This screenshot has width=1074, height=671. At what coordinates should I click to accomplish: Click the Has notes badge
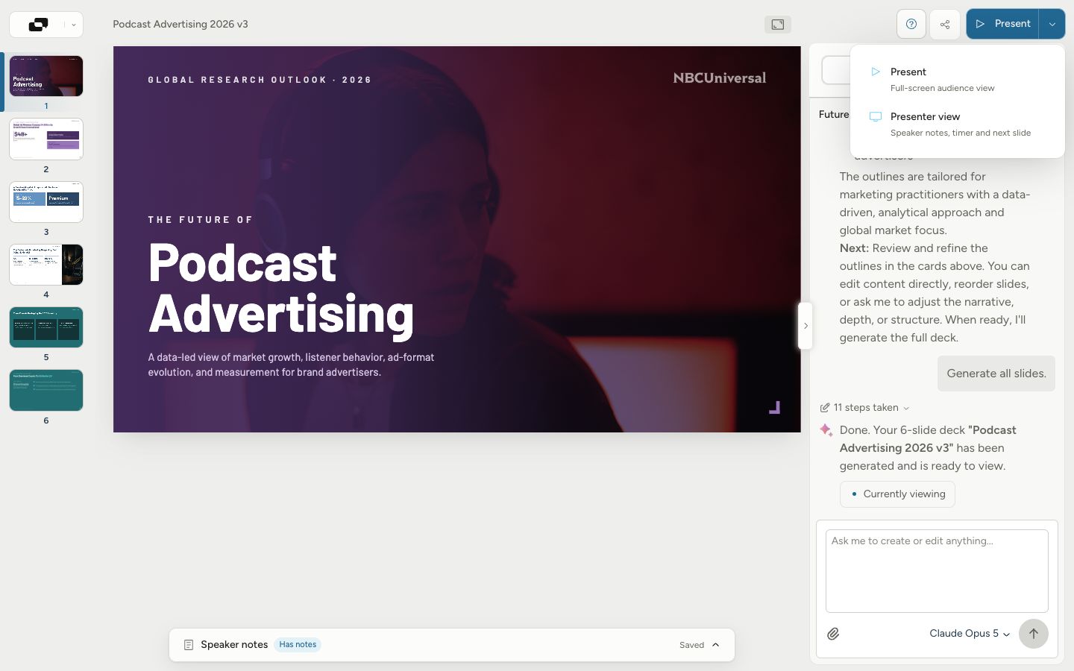click(x=298, y=645)
